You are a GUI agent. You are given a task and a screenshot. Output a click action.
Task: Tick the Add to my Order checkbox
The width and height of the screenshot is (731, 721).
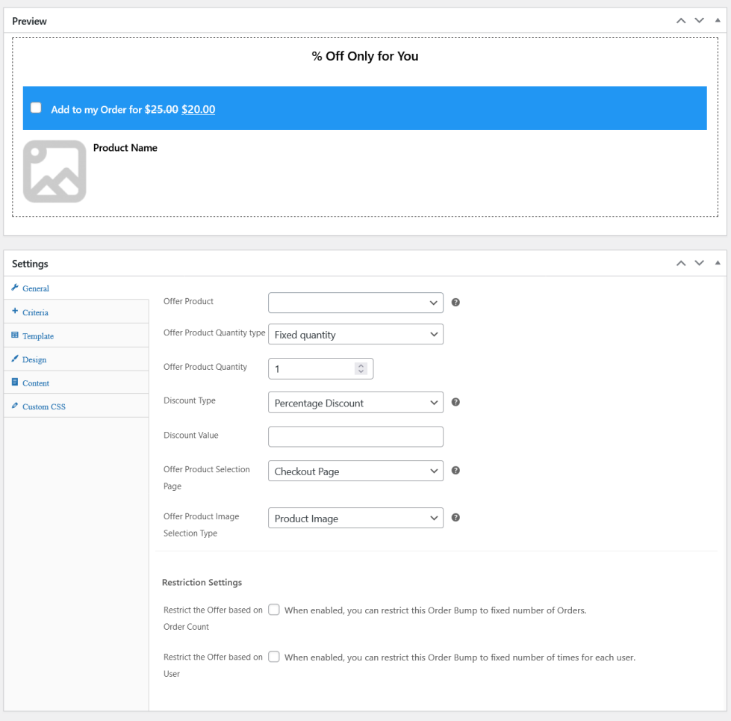[x=36, y=108]
